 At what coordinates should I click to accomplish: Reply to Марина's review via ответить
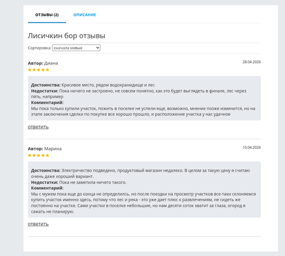[x=38, y=224]
